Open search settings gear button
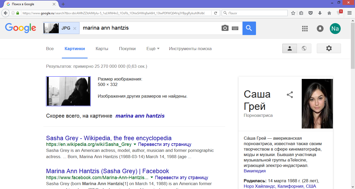 (x=329, y=48)
